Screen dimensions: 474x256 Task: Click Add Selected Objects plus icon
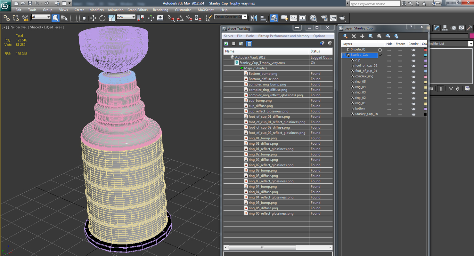[x=362, y=36]
